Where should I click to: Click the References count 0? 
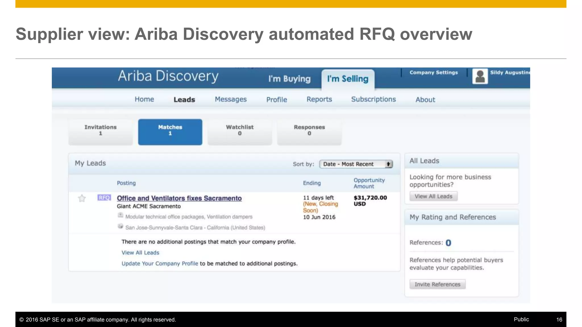point(448,243)
